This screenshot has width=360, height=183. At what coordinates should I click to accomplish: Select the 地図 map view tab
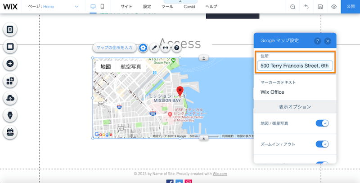(106, 66)
